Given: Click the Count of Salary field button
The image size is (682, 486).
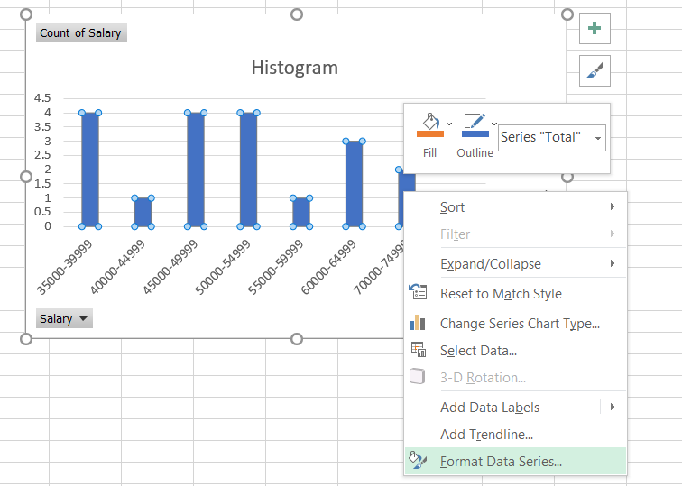Looking at the screenshot, I should pos(80,33).
